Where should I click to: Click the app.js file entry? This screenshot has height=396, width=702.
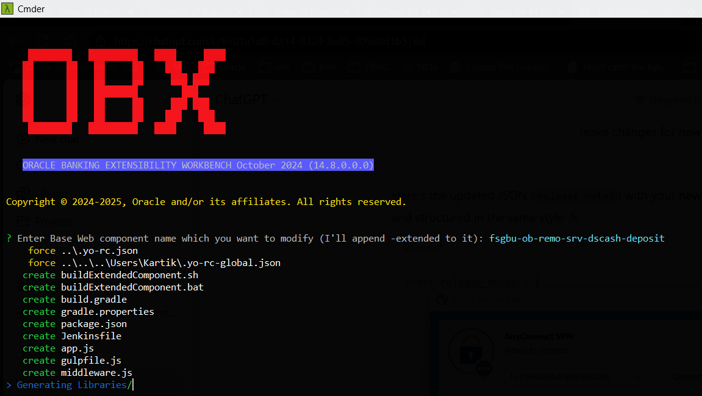click(x=77, y=348)
